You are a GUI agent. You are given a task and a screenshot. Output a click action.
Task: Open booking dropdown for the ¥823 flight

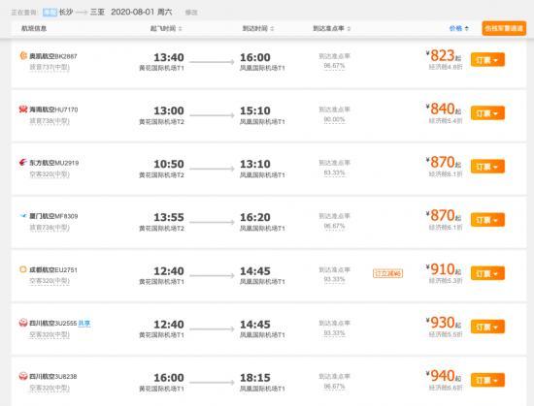[x=487, y=60]
